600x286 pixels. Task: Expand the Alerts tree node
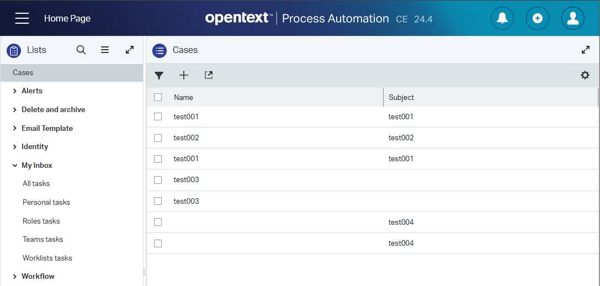[15, 91]
